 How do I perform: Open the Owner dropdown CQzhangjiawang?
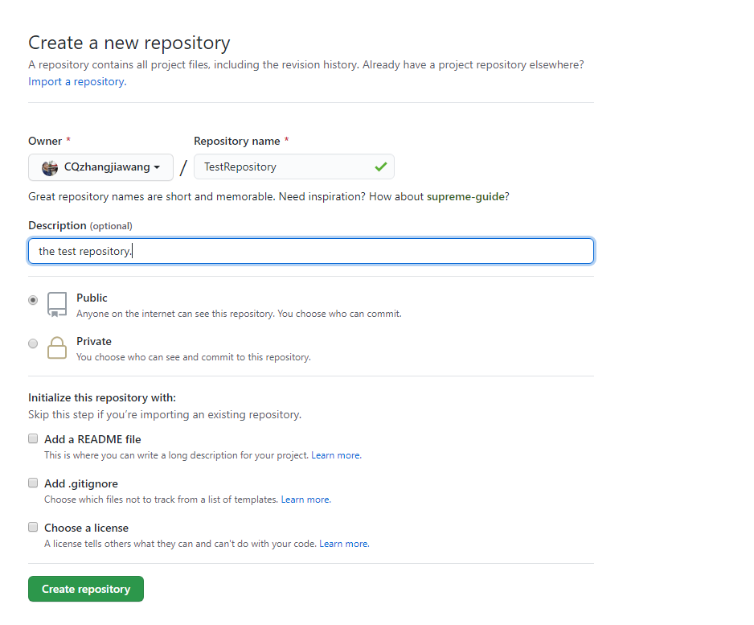pyautogui.click(x=100, y=167)
